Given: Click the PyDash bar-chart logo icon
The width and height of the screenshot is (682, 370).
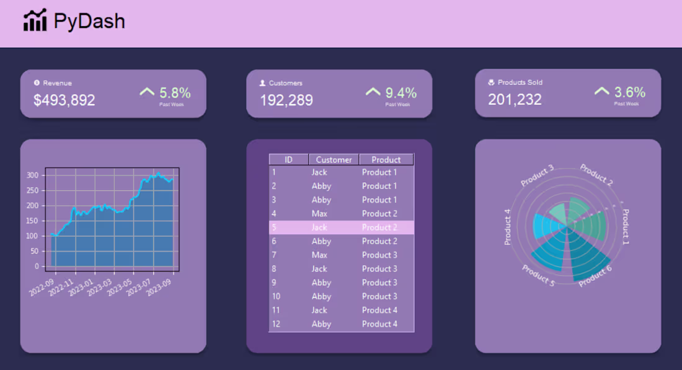Looking at the screenshot, I should tap(34, 20).
